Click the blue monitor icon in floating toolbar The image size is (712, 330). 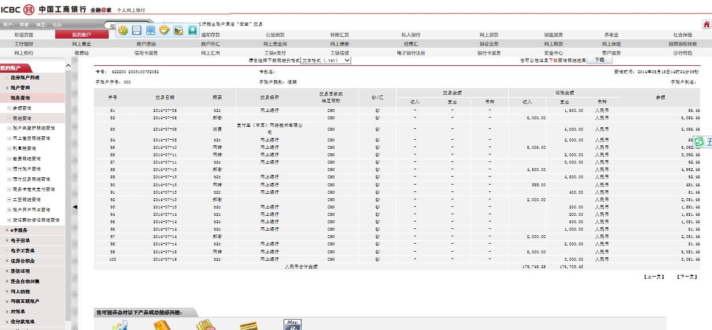click(150, 30)
